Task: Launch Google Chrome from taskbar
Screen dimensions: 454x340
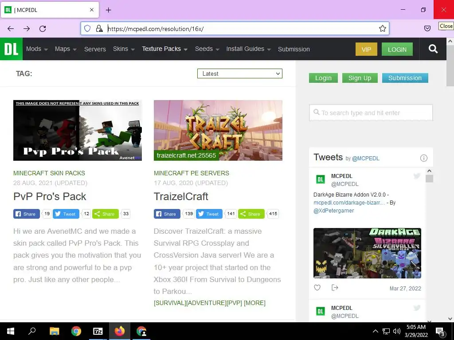Action: 76,331
